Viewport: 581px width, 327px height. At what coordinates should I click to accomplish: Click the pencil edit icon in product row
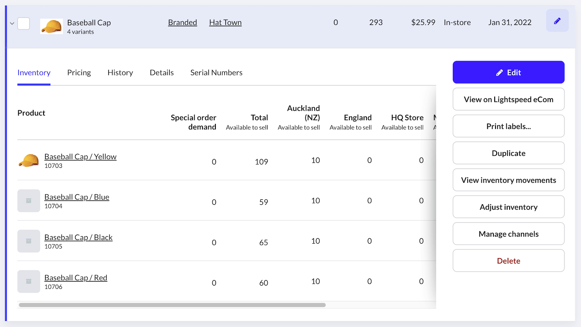pos(557,21)
